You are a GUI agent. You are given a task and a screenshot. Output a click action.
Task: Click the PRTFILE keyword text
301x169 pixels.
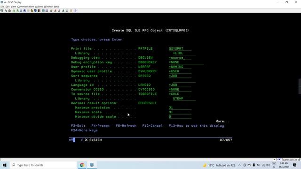[145, 49]
